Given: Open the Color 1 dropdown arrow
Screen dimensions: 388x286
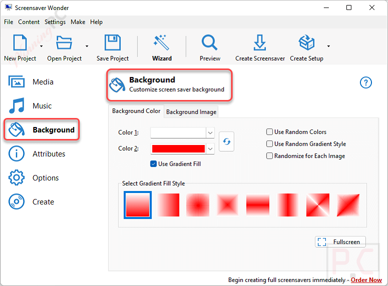Looking at the screenshot, I should coord(210,133).
